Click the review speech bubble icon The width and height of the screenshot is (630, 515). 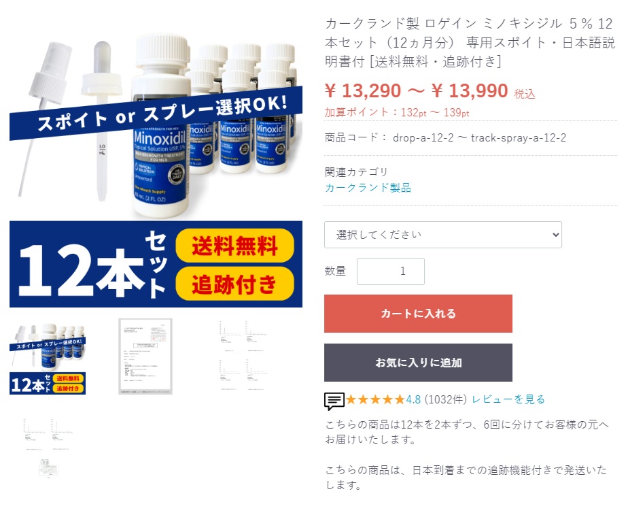tap(334, 401)
